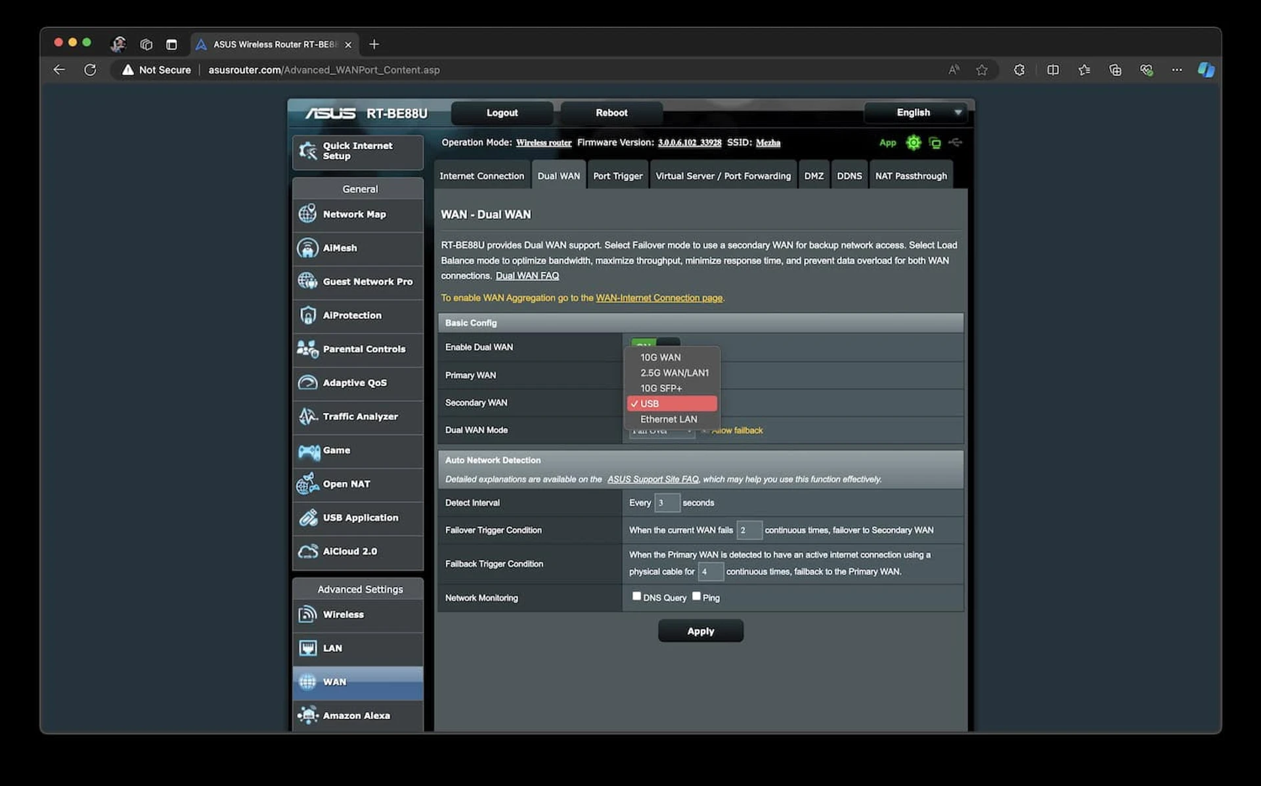Select 10G WAN from the list

[x=673, y=357]
